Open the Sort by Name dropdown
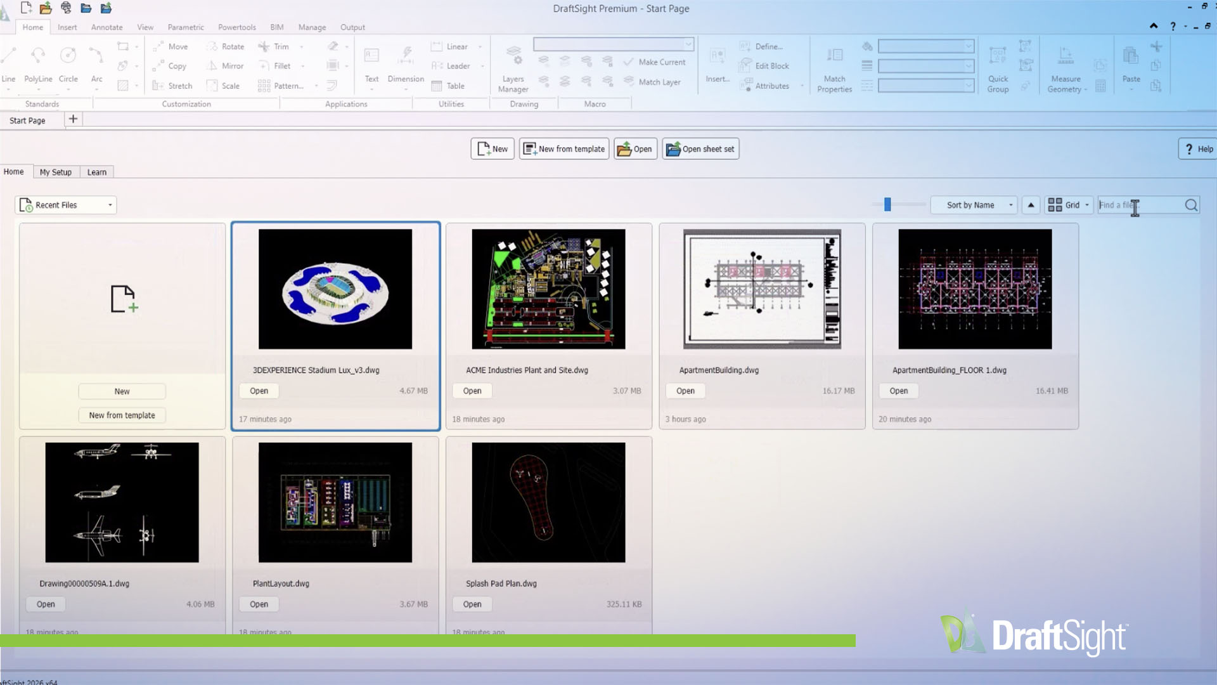The width and height of the screenshot is (1217, 685). (x=974, y=205)
